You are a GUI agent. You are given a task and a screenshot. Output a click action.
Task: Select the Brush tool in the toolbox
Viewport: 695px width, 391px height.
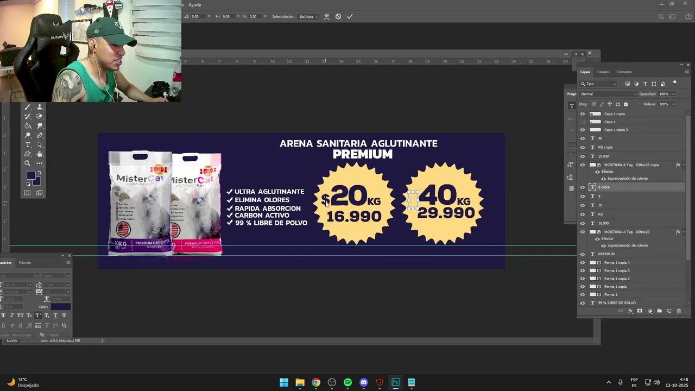coord(28,108)
